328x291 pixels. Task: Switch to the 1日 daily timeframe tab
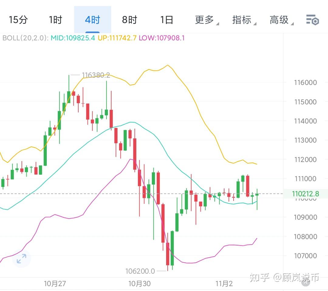pyautogui.click(x=166, y=20)
